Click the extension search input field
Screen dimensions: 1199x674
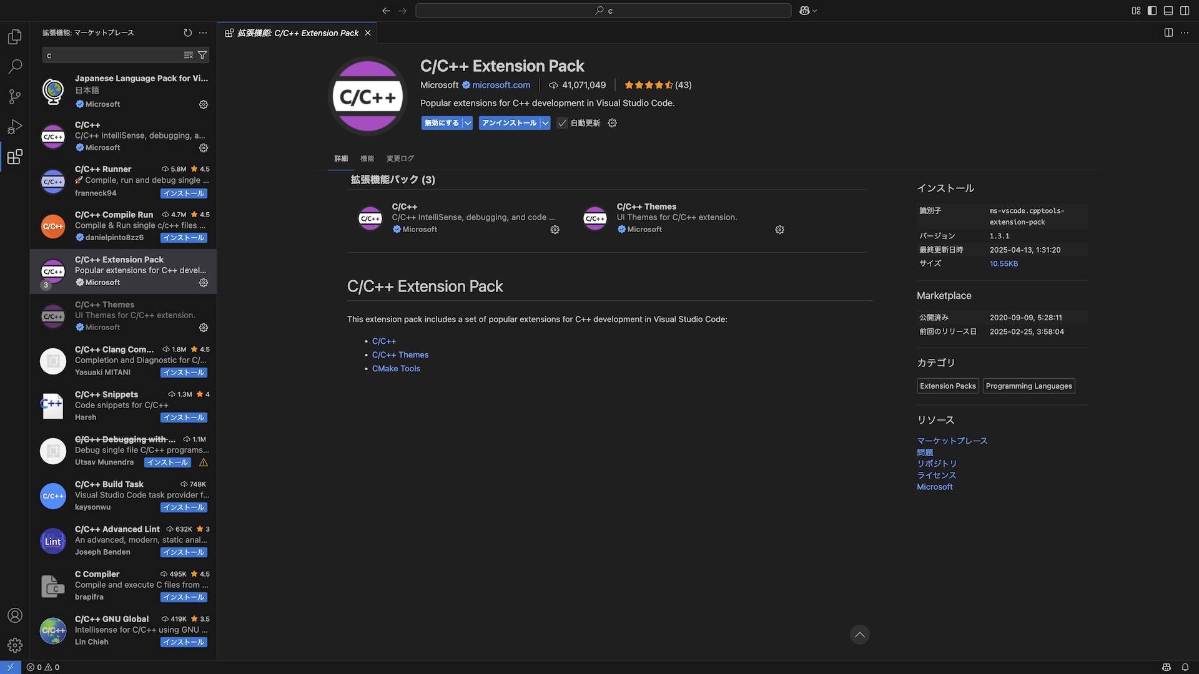[112, 56]
